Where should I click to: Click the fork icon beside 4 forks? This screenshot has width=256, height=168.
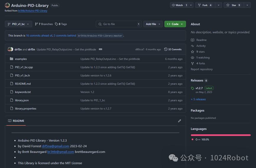192,63
